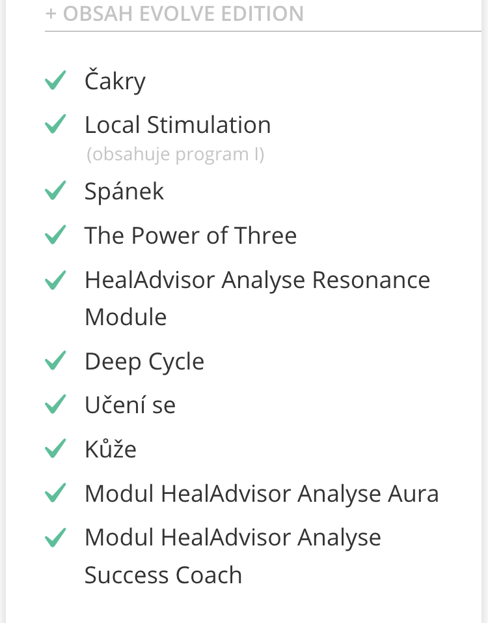Click the checkmark beside Success Coach module
The height and width of the screenshot is (623, 488).
(55, 538)
